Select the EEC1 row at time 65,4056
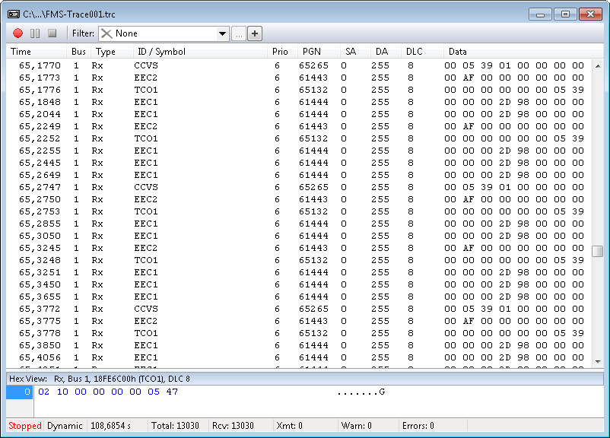The height and width of the screenshot is (438, 610). pyautogui.click(x=299, y=357)
